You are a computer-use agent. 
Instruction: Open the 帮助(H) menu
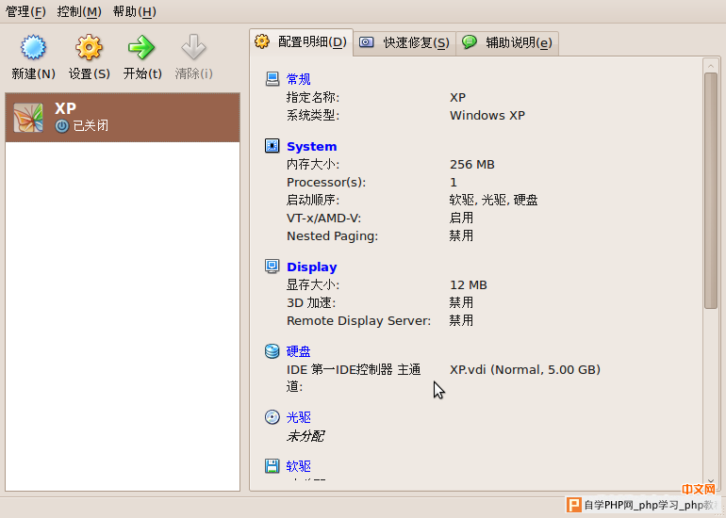134,11
